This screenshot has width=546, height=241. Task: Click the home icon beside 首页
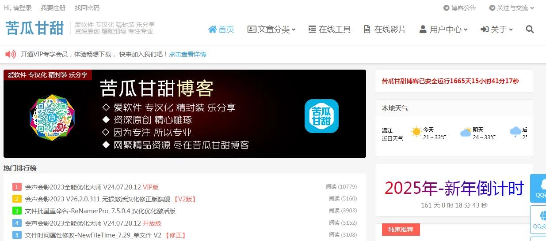click(213, 29)
